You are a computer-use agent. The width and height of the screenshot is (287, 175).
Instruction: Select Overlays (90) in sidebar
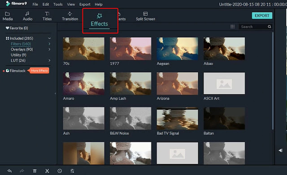point(22,49)
